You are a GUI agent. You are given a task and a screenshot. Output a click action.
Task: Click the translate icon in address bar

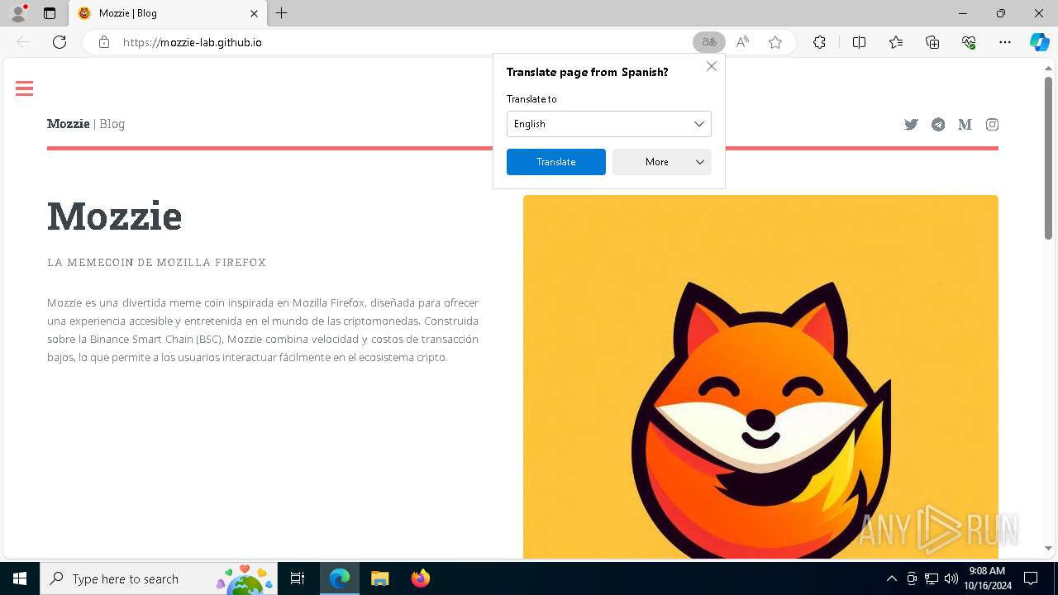click(x=709, y=42)
